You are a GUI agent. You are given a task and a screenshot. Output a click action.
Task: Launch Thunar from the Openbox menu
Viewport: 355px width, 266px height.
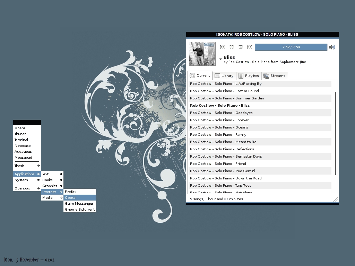pos(27,134)
